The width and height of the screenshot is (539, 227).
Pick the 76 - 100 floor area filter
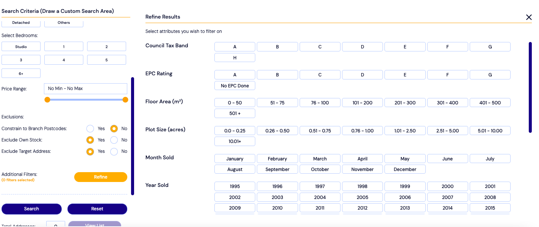[x=320, y=103]
